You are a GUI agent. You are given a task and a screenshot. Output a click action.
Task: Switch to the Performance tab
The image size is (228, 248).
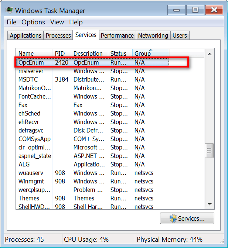click(117, 35)
